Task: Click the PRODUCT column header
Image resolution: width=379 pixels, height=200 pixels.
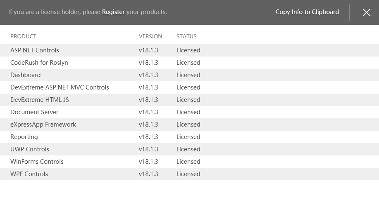Action: (x=23, y=36)
